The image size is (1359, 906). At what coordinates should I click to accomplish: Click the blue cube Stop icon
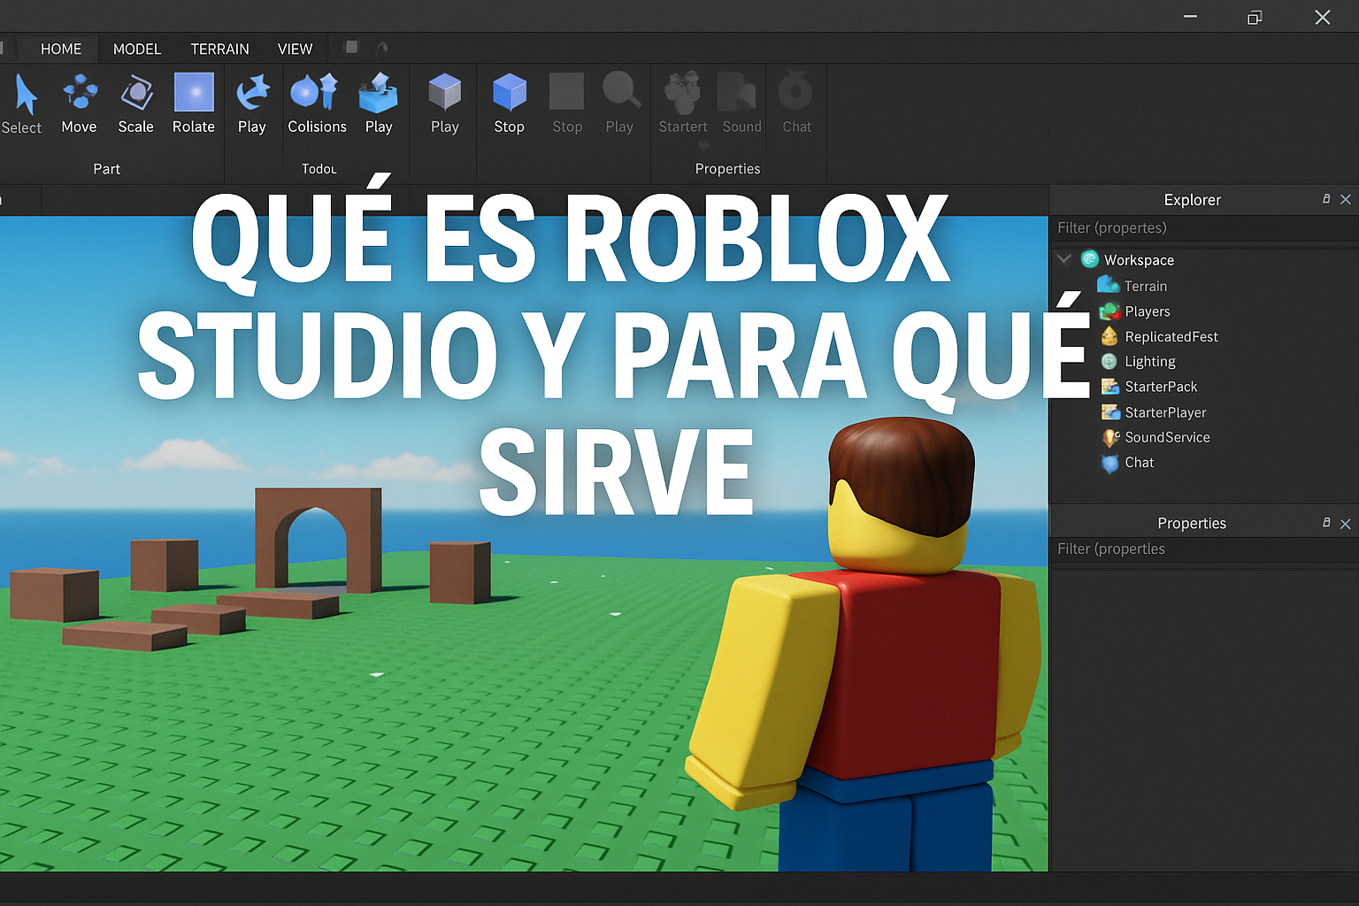pos(509,93)
